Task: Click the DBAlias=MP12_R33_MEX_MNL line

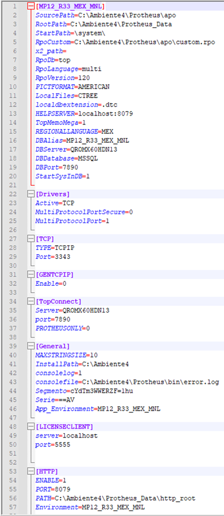Action: click(x=82, y=140)
